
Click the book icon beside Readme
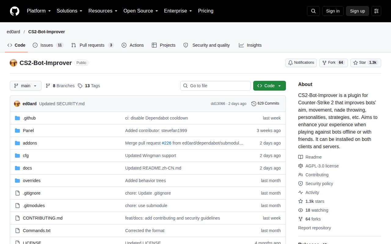coord(301,157)
